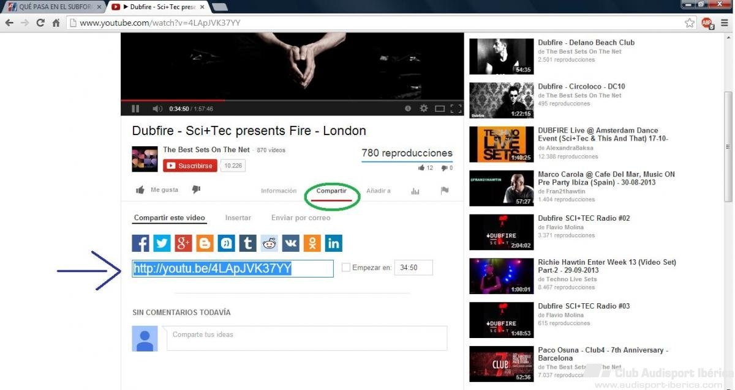Click the Twitter share icon

[x=162, y=243]
